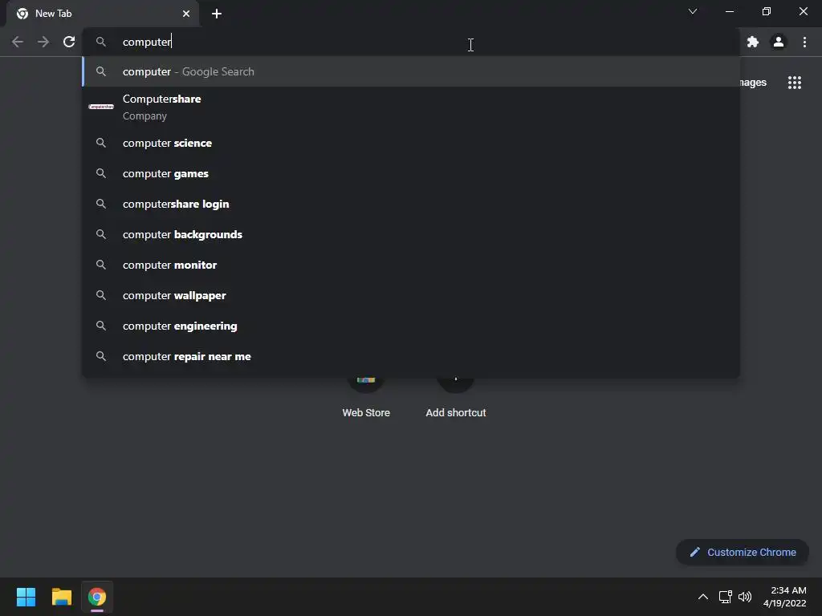
Task: Open the Windows Start menu
Action: coord(26,597)
